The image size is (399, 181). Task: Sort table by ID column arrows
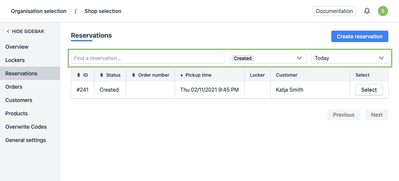pyautogui.click(x=79, y=75)
